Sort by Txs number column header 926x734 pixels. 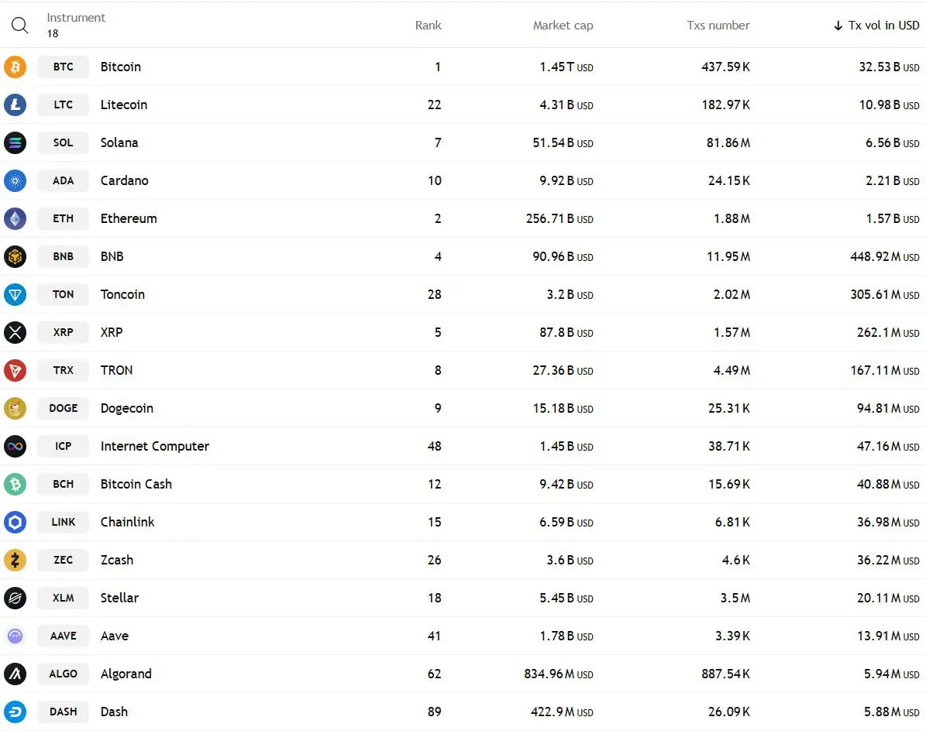pos(718,26)
